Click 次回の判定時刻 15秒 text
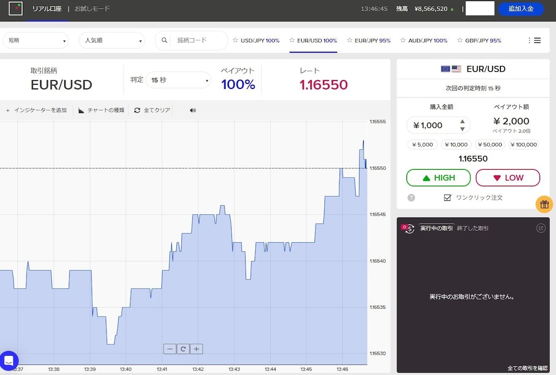Viewport: 556px width, 375px height. coord(473,88)
